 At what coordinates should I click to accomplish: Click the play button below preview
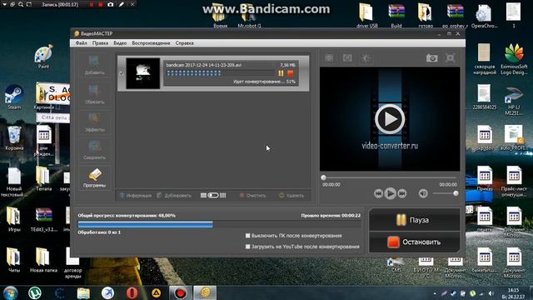click(391, 193)
